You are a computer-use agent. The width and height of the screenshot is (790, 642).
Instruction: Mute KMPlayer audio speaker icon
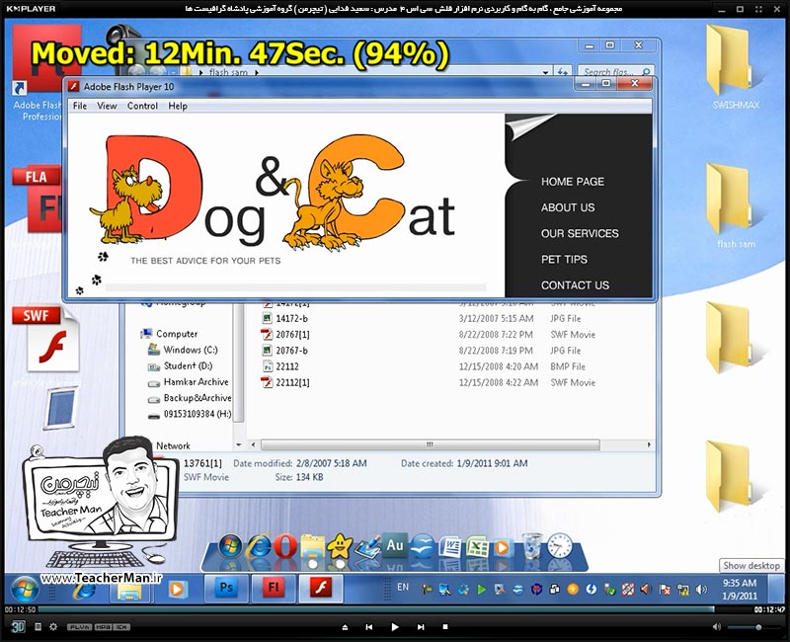[717, 627]
